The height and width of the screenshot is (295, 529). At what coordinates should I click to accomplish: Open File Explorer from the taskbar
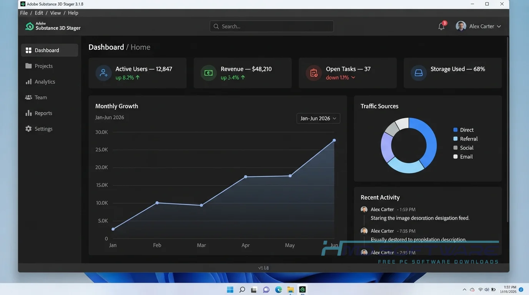pyautogui.click(x=291, y=290)
